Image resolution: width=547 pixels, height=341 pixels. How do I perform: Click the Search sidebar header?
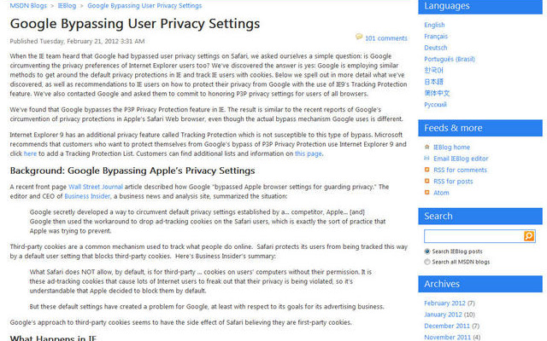pyautogui.click(x=480, y=216)
